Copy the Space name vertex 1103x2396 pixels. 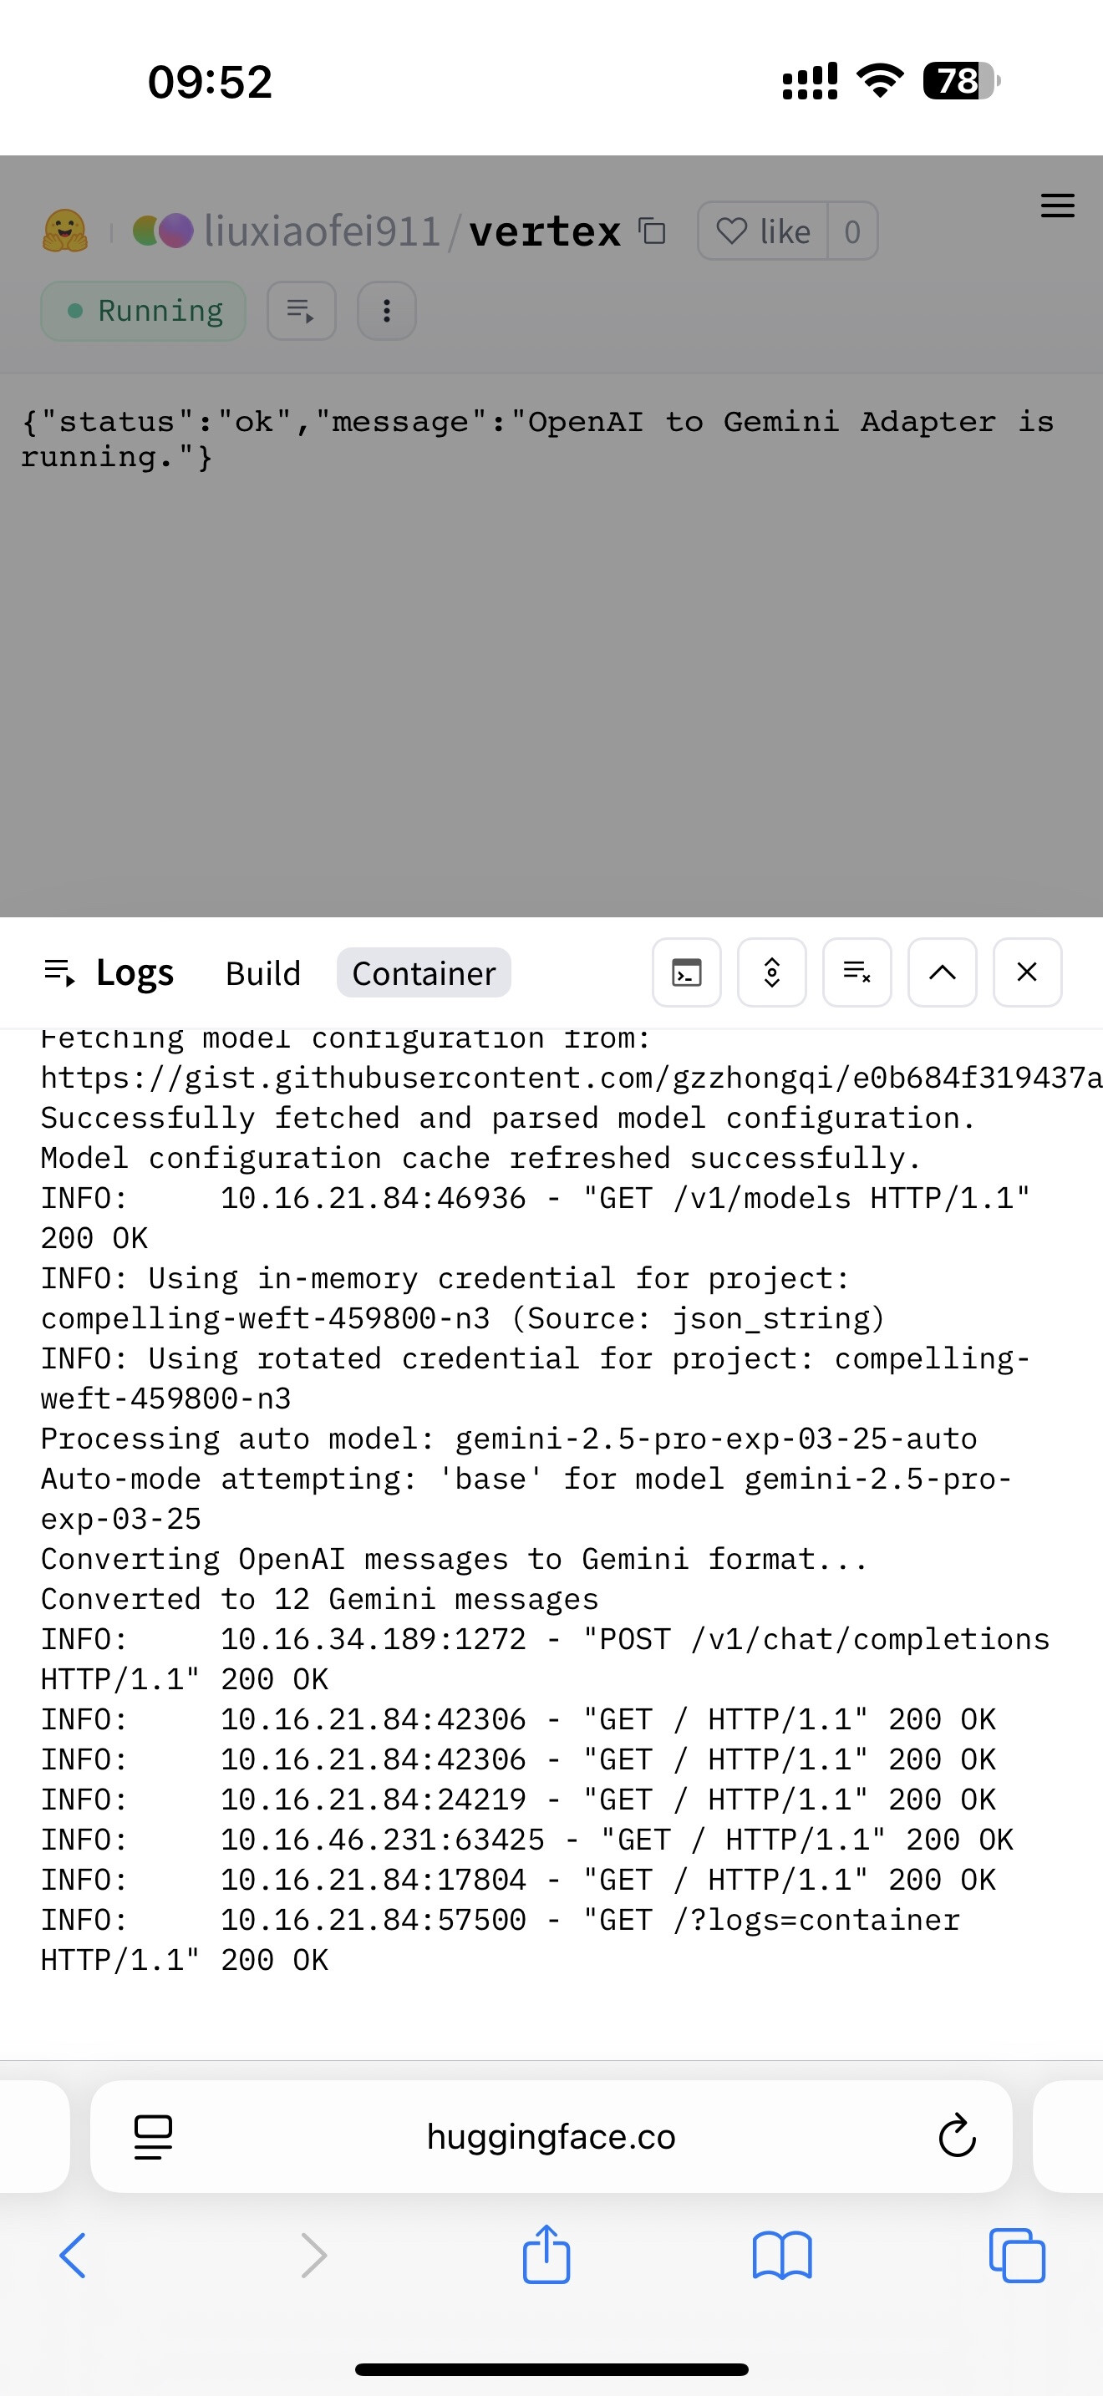click(x=652, y=231)
